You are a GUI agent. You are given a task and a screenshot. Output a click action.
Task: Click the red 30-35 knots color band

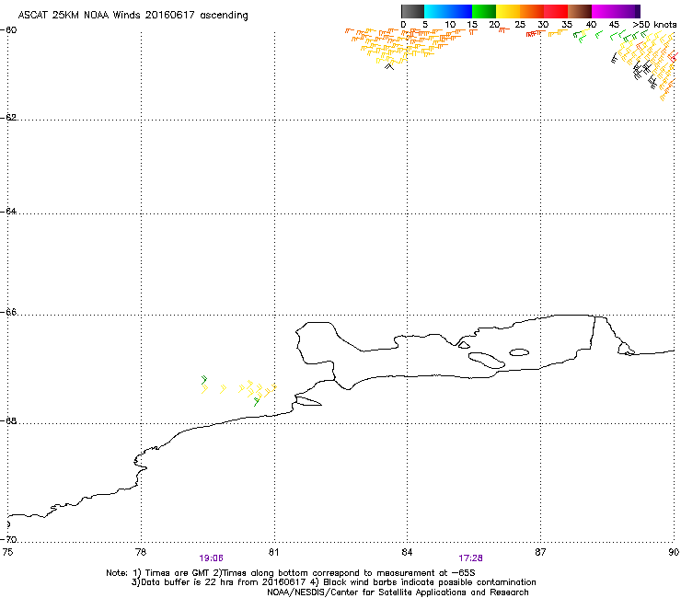coord(556,11)
